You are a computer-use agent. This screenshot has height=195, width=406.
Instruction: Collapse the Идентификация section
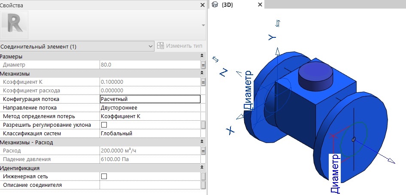point(202,168)
